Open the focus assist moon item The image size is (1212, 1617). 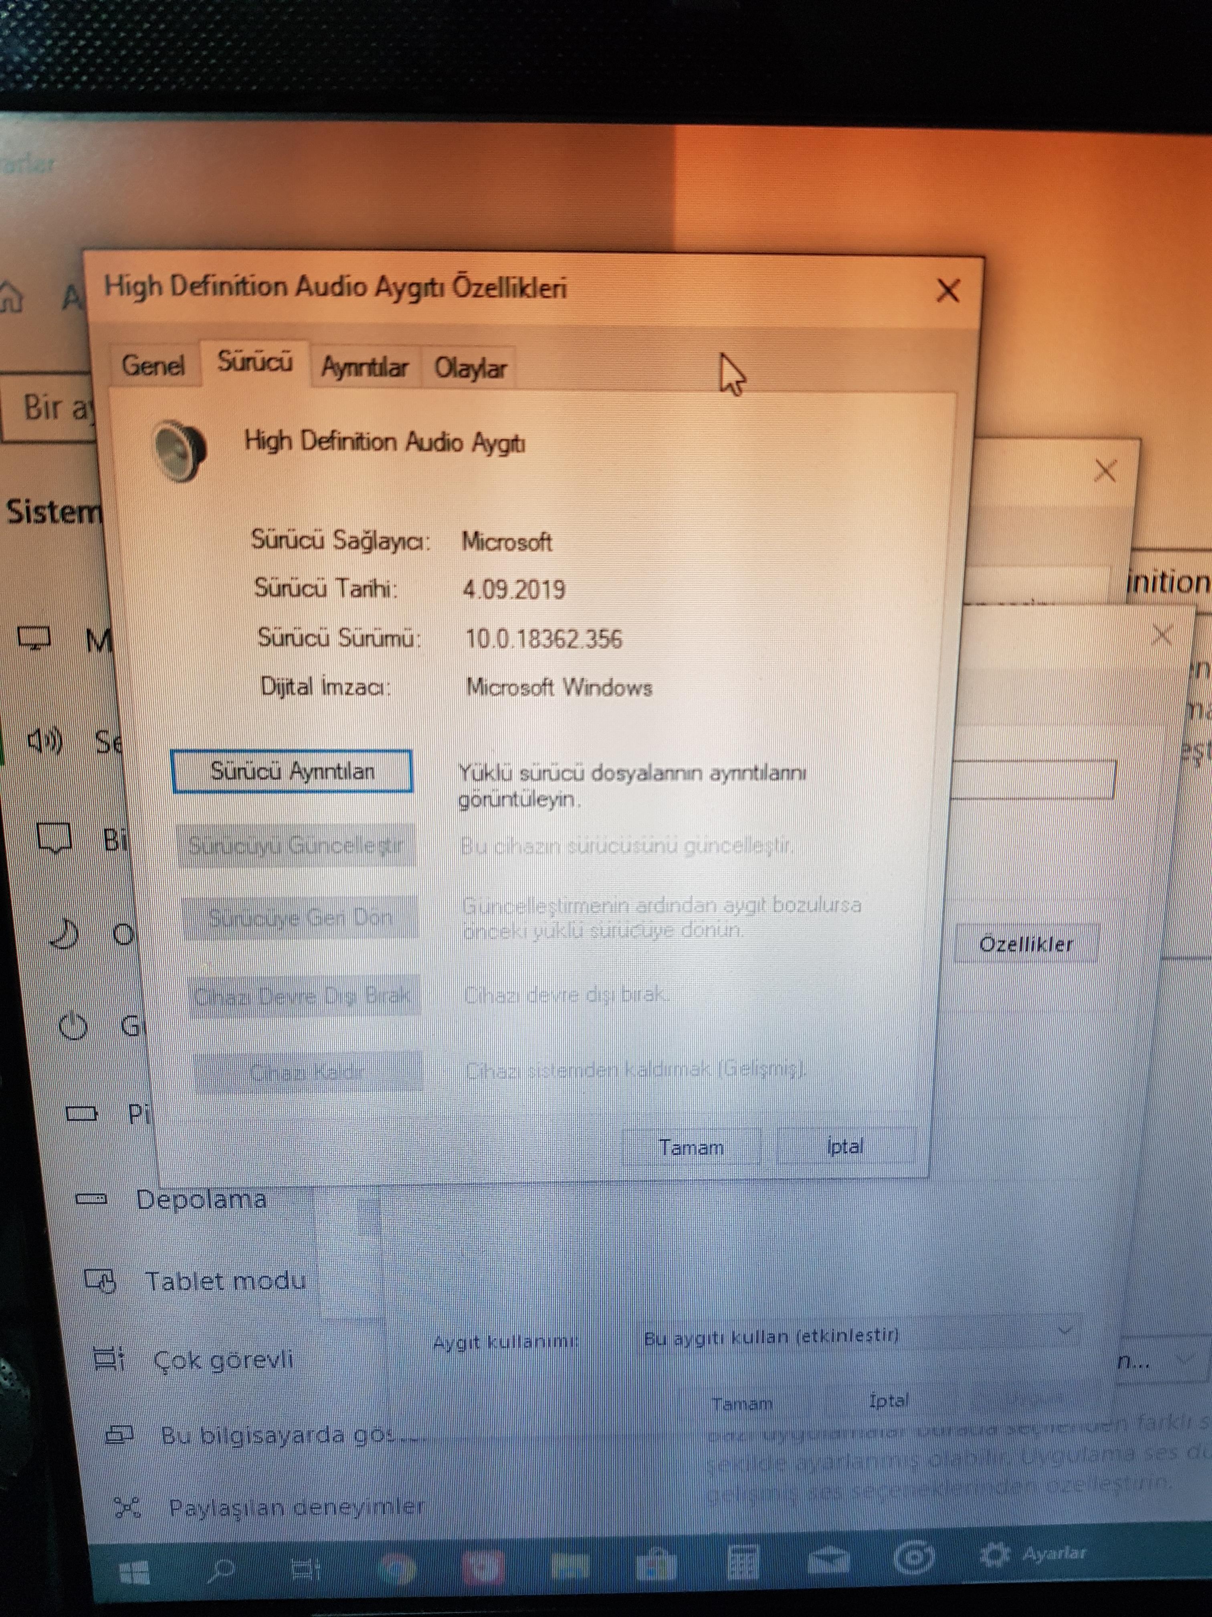(92, 934)
